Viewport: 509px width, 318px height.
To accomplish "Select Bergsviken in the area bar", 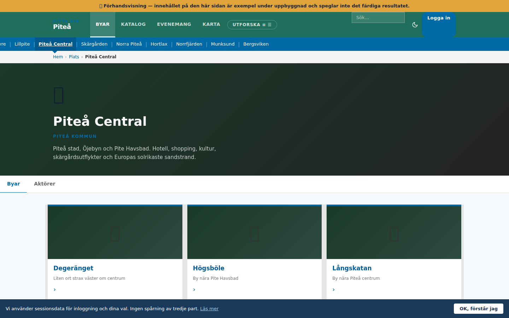I will [x=256, y=44].
